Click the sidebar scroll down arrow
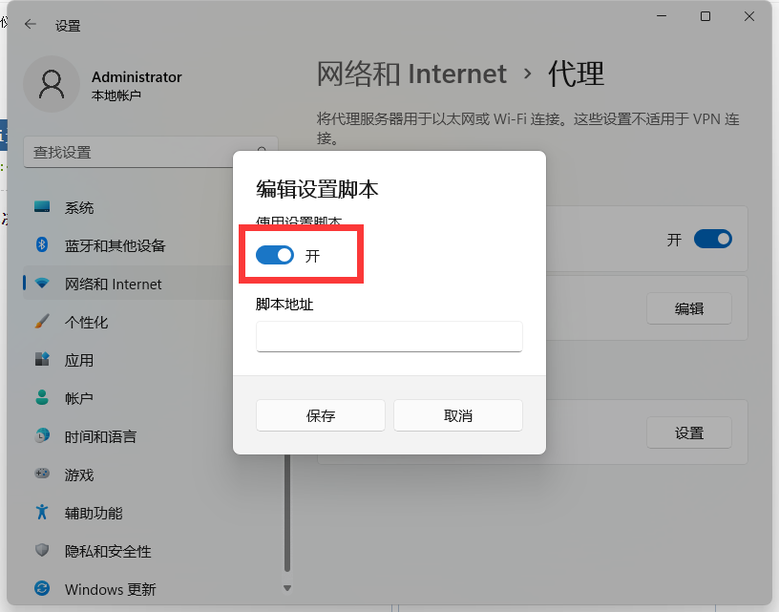This screenshot has width=779, height=612. pyautogui.click(x=287, y=588)
